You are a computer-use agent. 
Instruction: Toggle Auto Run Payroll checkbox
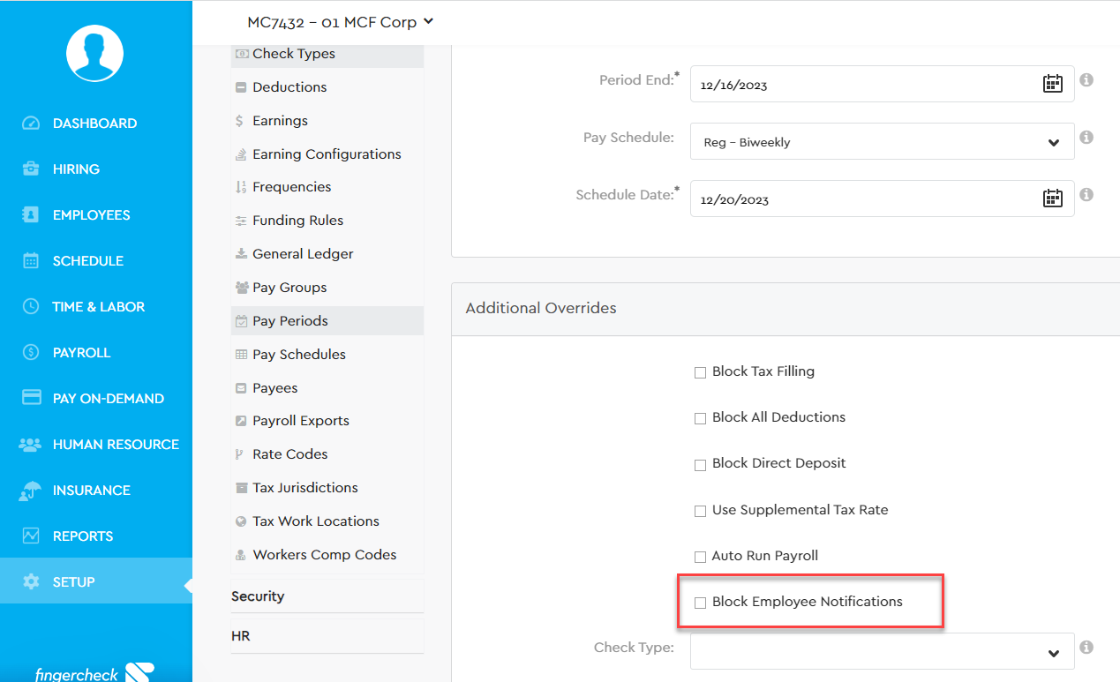(x=701, y=557)
